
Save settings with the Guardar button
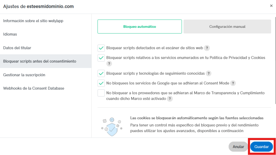coord(261,147)
